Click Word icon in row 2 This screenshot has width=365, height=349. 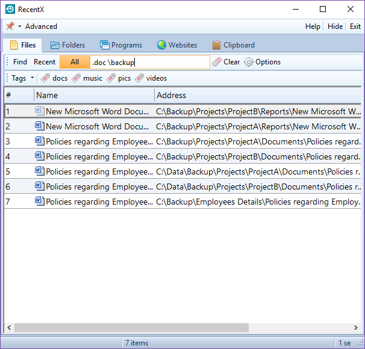point(39,126)
